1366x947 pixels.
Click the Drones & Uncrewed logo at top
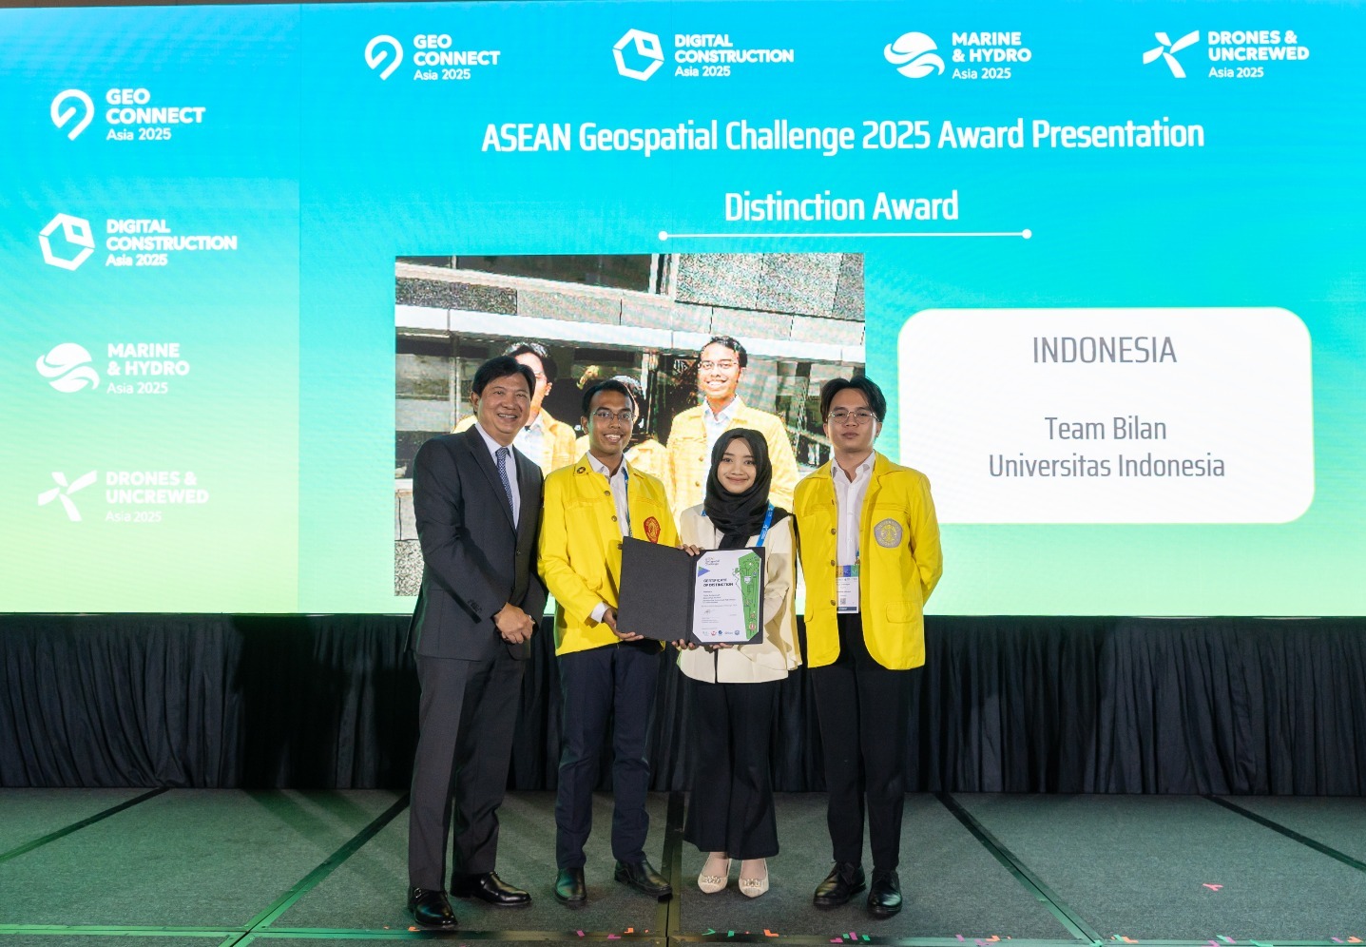click(1225, 54)
